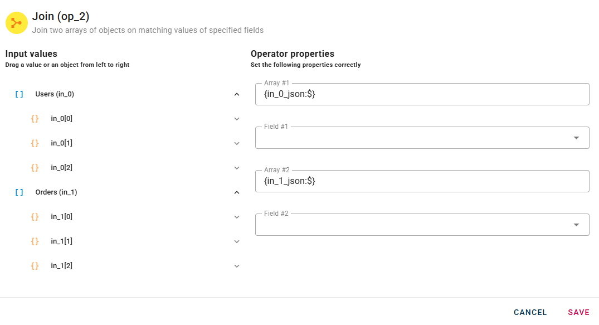Expand the in_1[2] object chevron
This screenshot has width=599, height=325.
(237, 266)
